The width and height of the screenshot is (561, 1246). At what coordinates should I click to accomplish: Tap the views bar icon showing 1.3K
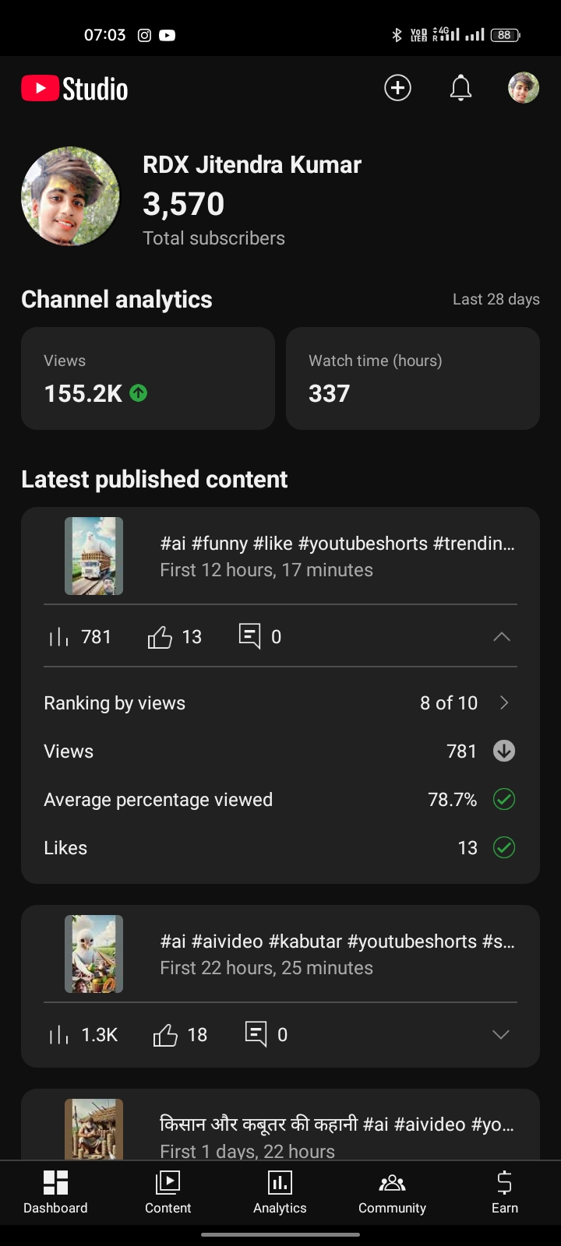click(x=59, y=1035)
